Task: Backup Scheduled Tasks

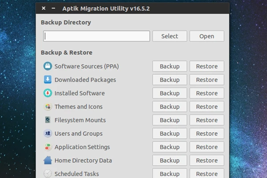Action: [170, 174]
